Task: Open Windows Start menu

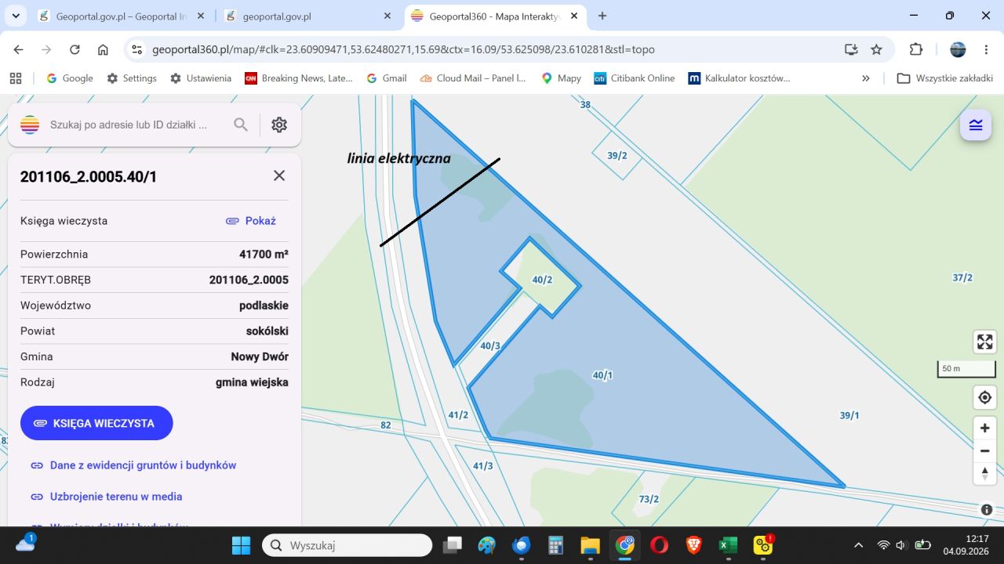Action: [242, 545]
